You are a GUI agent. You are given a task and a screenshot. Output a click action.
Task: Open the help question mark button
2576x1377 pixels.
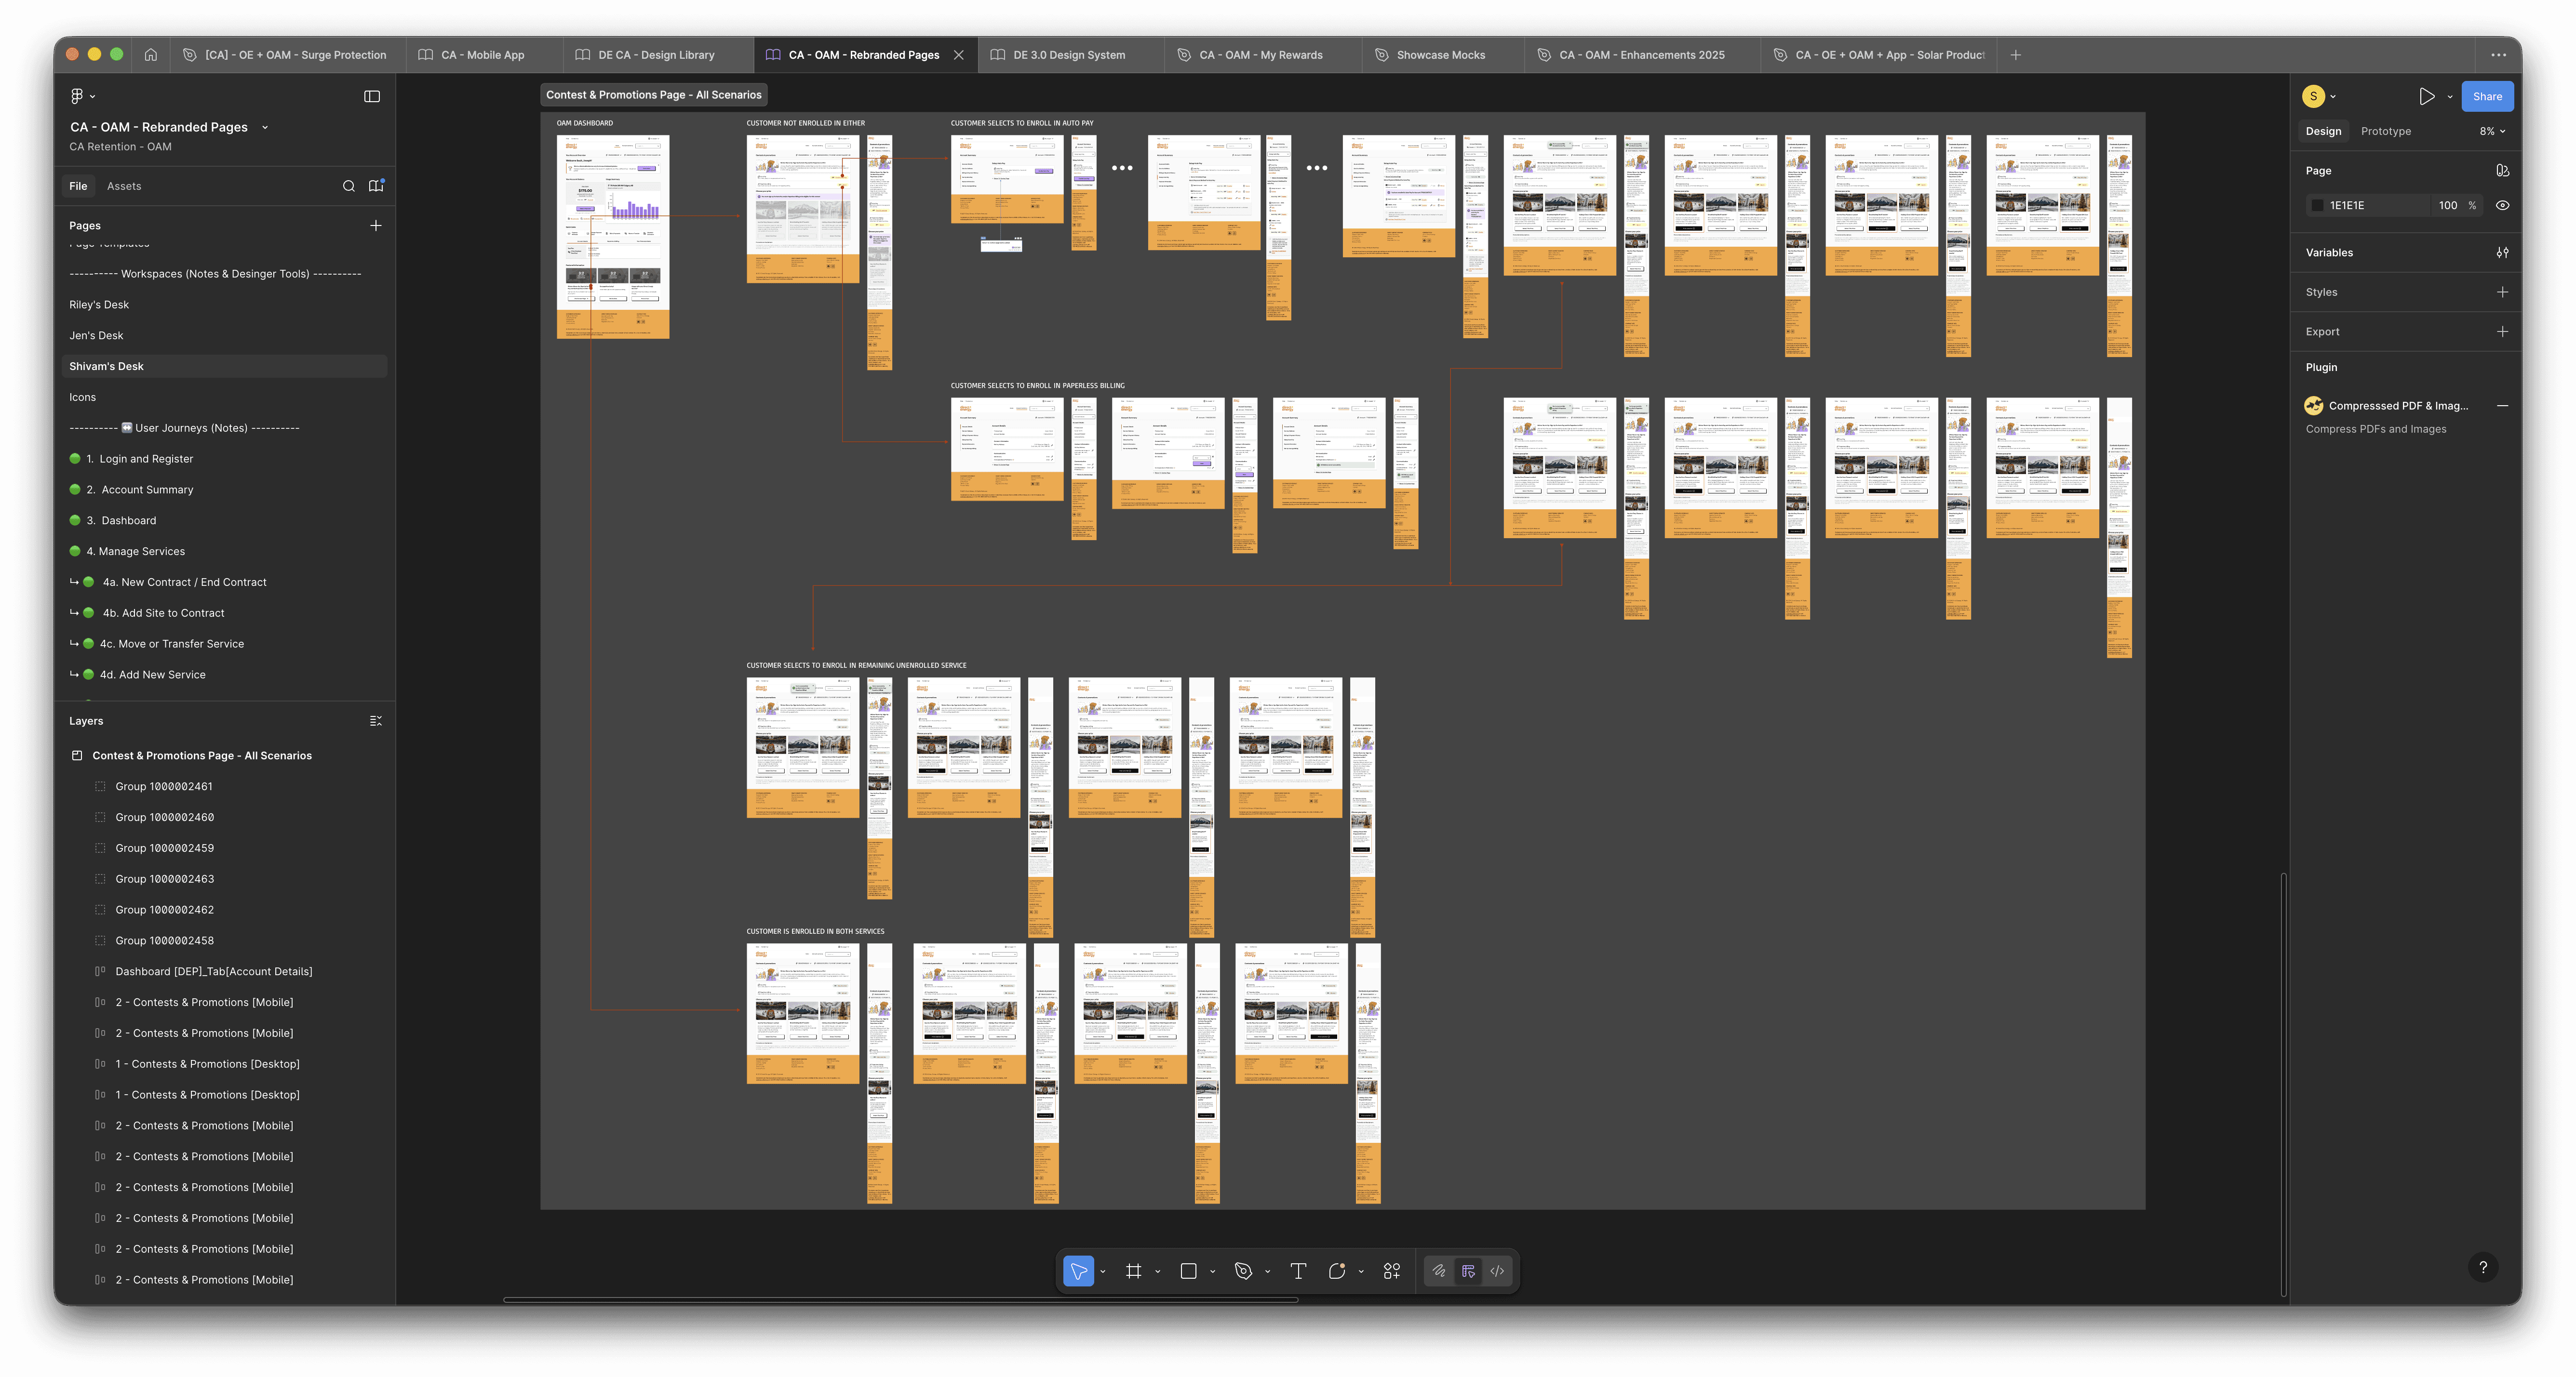point(2483,1267)
